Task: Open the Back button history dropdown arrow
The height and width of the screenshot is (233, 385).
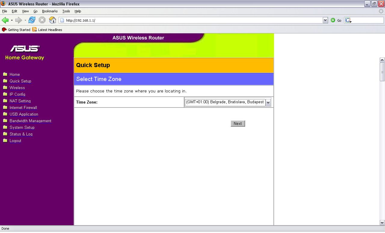Action: pyautogui.click(x=12, y=20)
